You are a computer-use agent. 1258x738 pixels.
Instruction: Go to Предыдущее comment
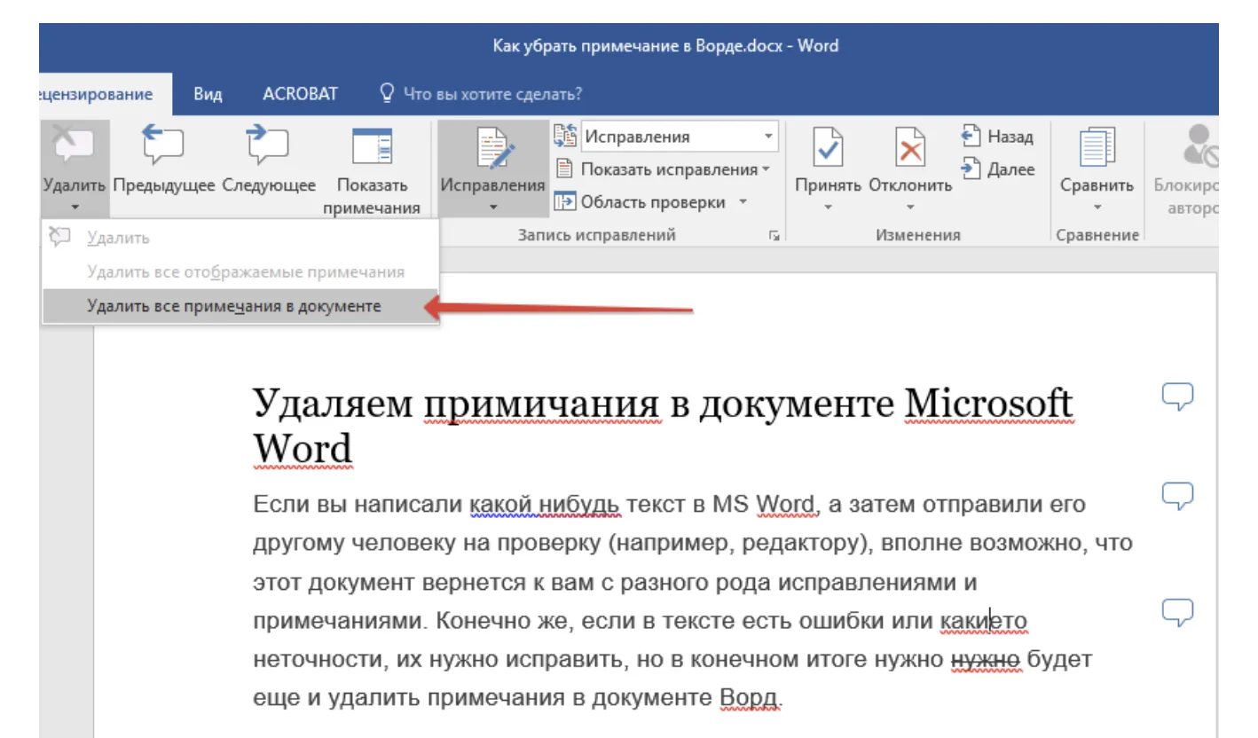pyautogui.click(x=165, y=156)
